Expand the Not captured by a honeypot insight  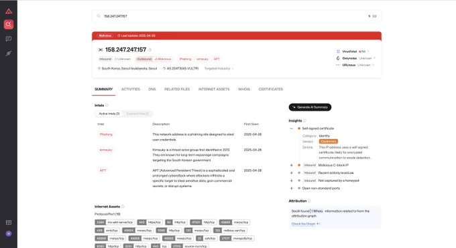click(x=292, y=180)
